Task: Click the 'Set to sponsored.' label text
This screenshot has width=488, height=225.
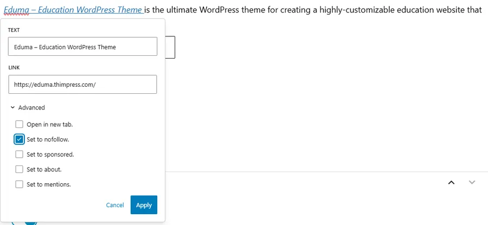Action: pyautogui.click(x=50, y=155)
